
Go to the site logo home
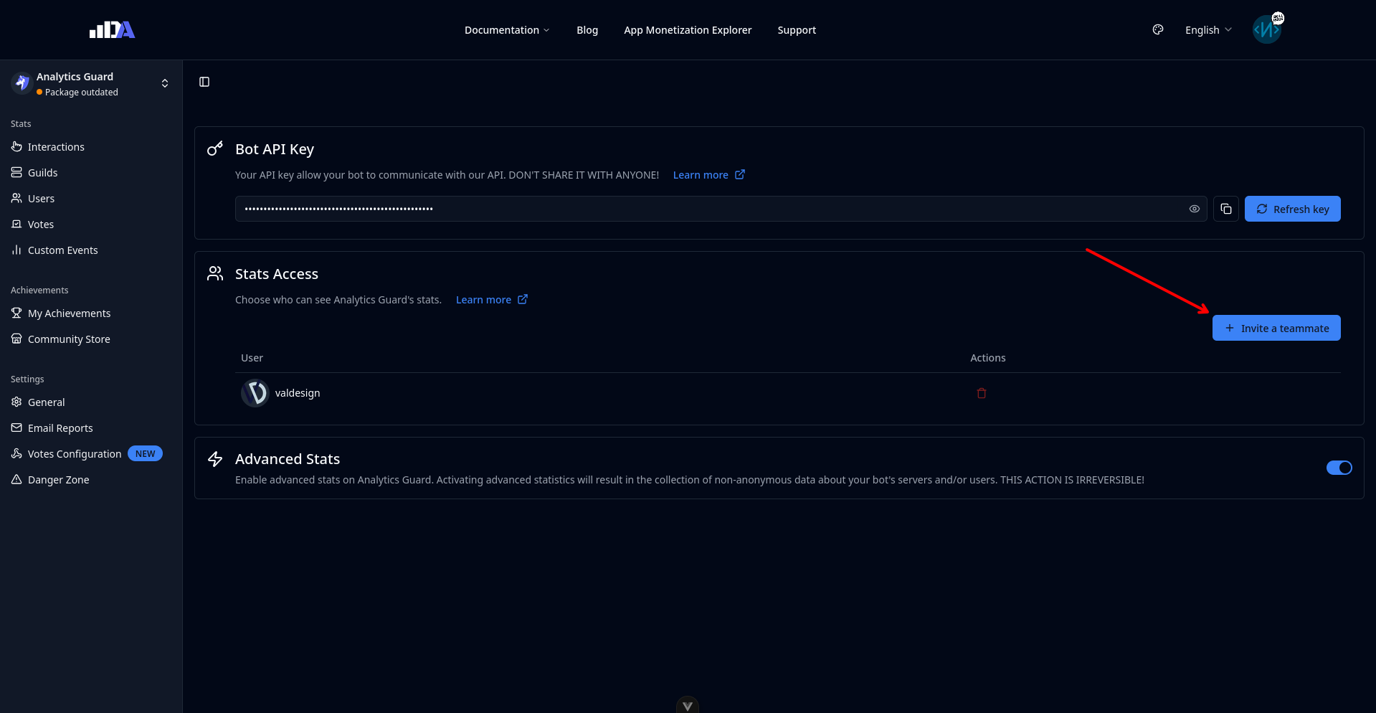click(112, 30)
